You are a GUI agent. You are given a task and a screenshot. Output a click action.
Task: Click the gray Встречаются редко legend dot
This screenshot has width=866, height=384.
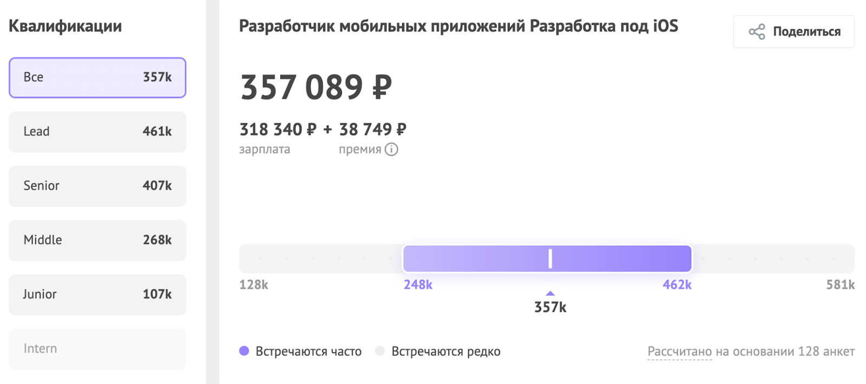click(380, 351)
